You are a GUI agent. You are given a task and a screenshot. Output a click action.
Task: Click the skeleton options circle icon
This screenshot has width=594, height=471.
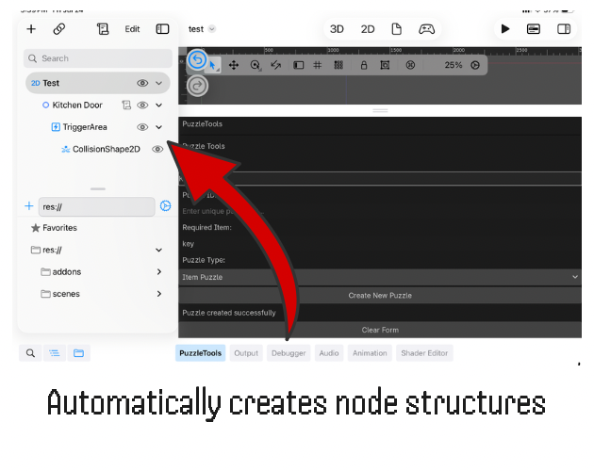pyautogui.click(x=410, y=65)
